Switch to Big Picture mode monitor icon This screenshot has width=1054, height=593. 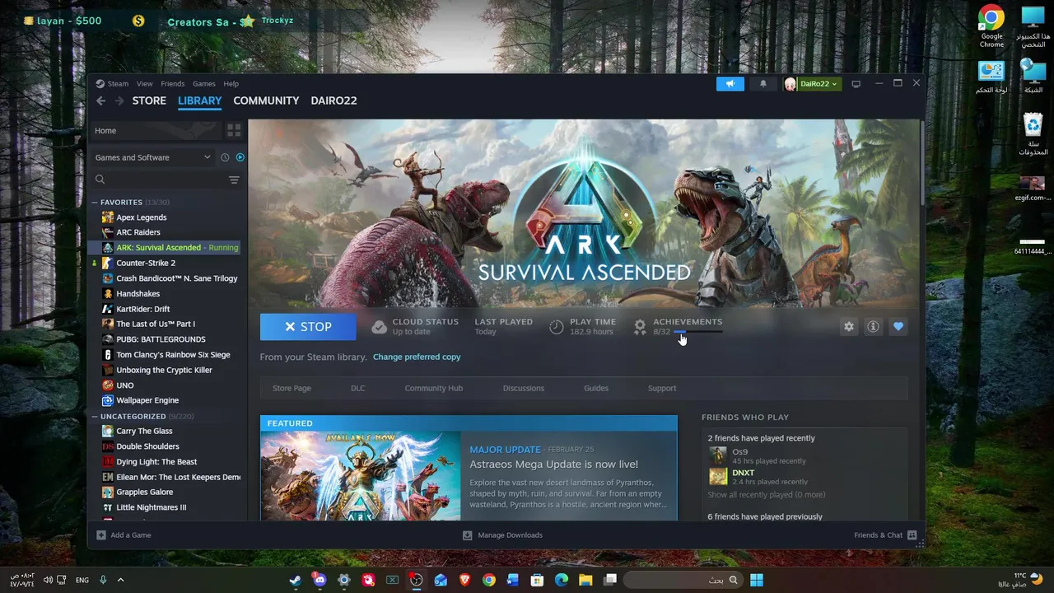(856, 83)
